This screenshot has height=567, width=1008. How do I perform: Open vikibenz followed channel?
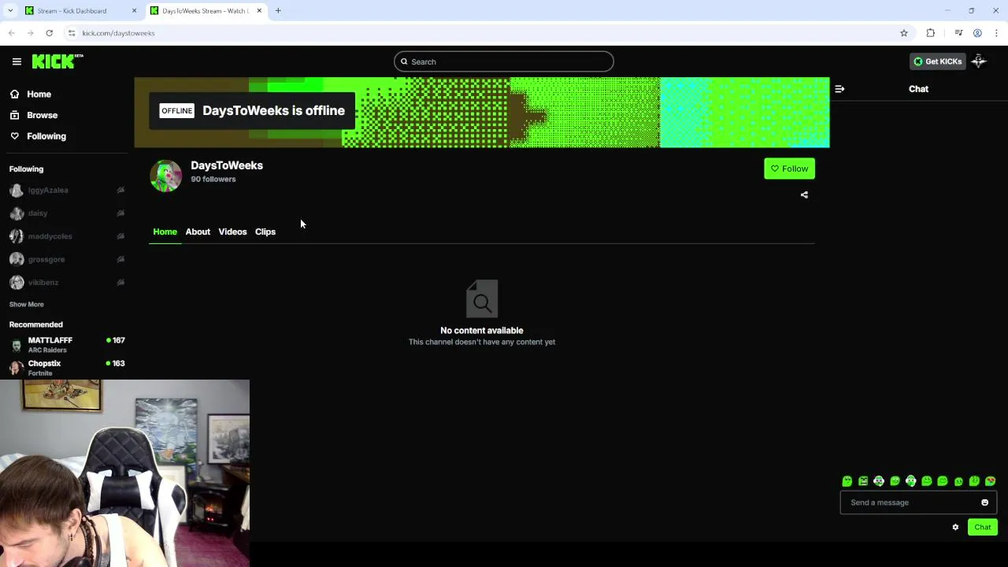pos(67,282)
